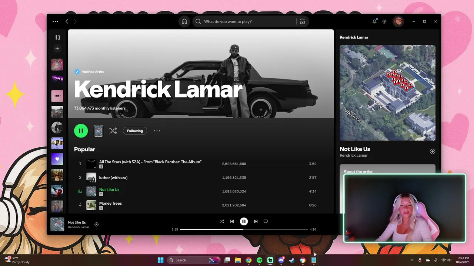474x266 pixels.
Task: Open Windows Start menu
Action: pyautogui.click(x=160, y=260)
